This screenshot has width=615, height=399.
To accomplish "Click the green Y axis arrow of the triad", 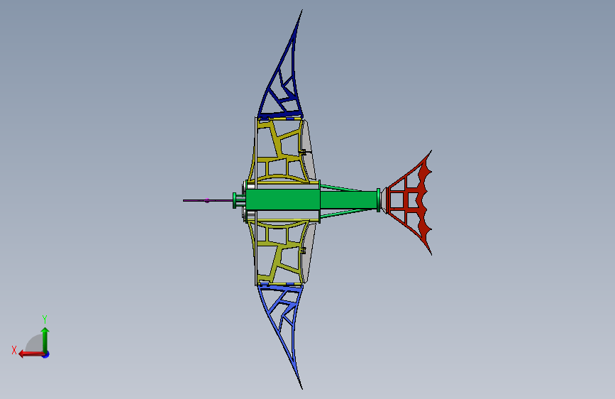I will [x=45, y=340].
